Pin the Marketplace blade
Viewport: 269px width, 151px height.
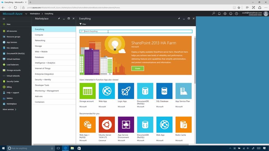pos(59,18)
